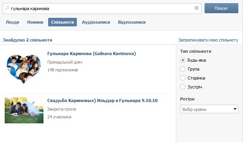Open the Вибір країни dropdown

[x=209, y=109]
